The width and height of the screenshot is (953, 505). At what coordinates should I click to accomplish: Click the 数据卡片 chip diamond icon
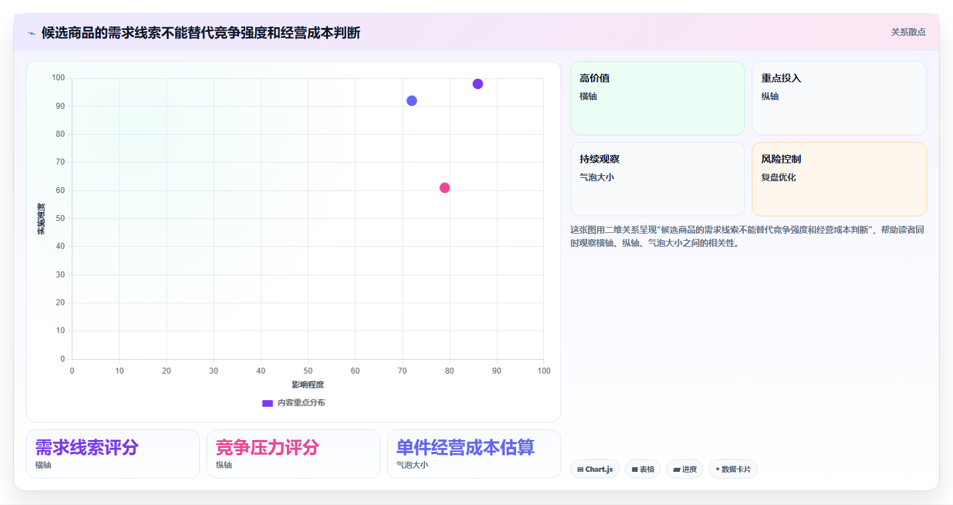[x=717, y=469]
